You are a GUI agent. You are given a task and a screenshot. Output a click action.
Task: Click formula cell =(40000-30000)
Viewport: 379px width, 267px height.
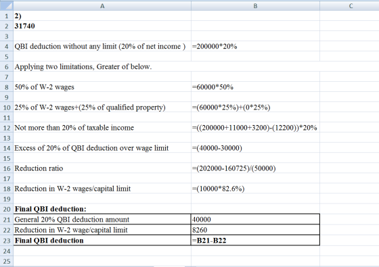click(x=255, y=148)
